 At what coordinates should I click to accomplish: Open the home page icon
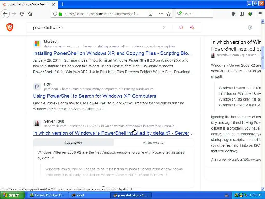[x=30, y=14]
